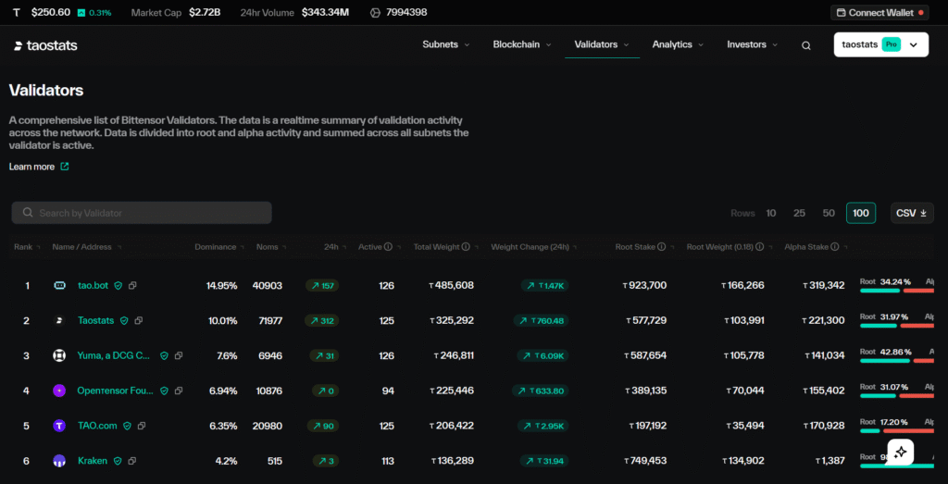This screenshot has width=948, height=484.
Task: Expand the Subnets navigation dropdown
Action: (446, 44)
